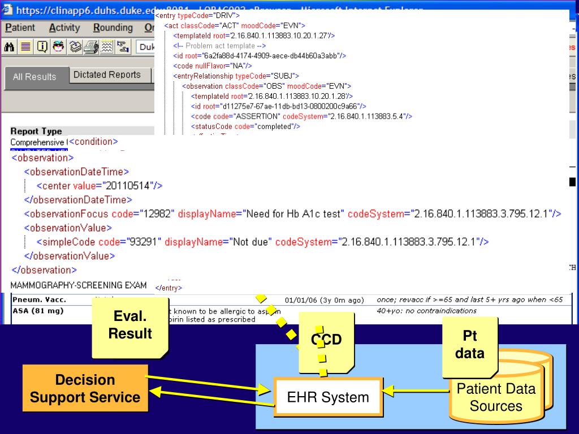Click the closing </observationValue> tag

coord(70,256)
